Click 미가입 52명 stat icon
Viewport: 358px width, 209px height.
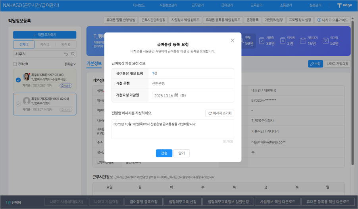point(326,41)
